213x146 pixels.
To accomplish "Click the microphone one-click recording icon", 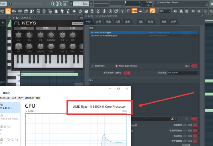I will (x=104, y=11).
